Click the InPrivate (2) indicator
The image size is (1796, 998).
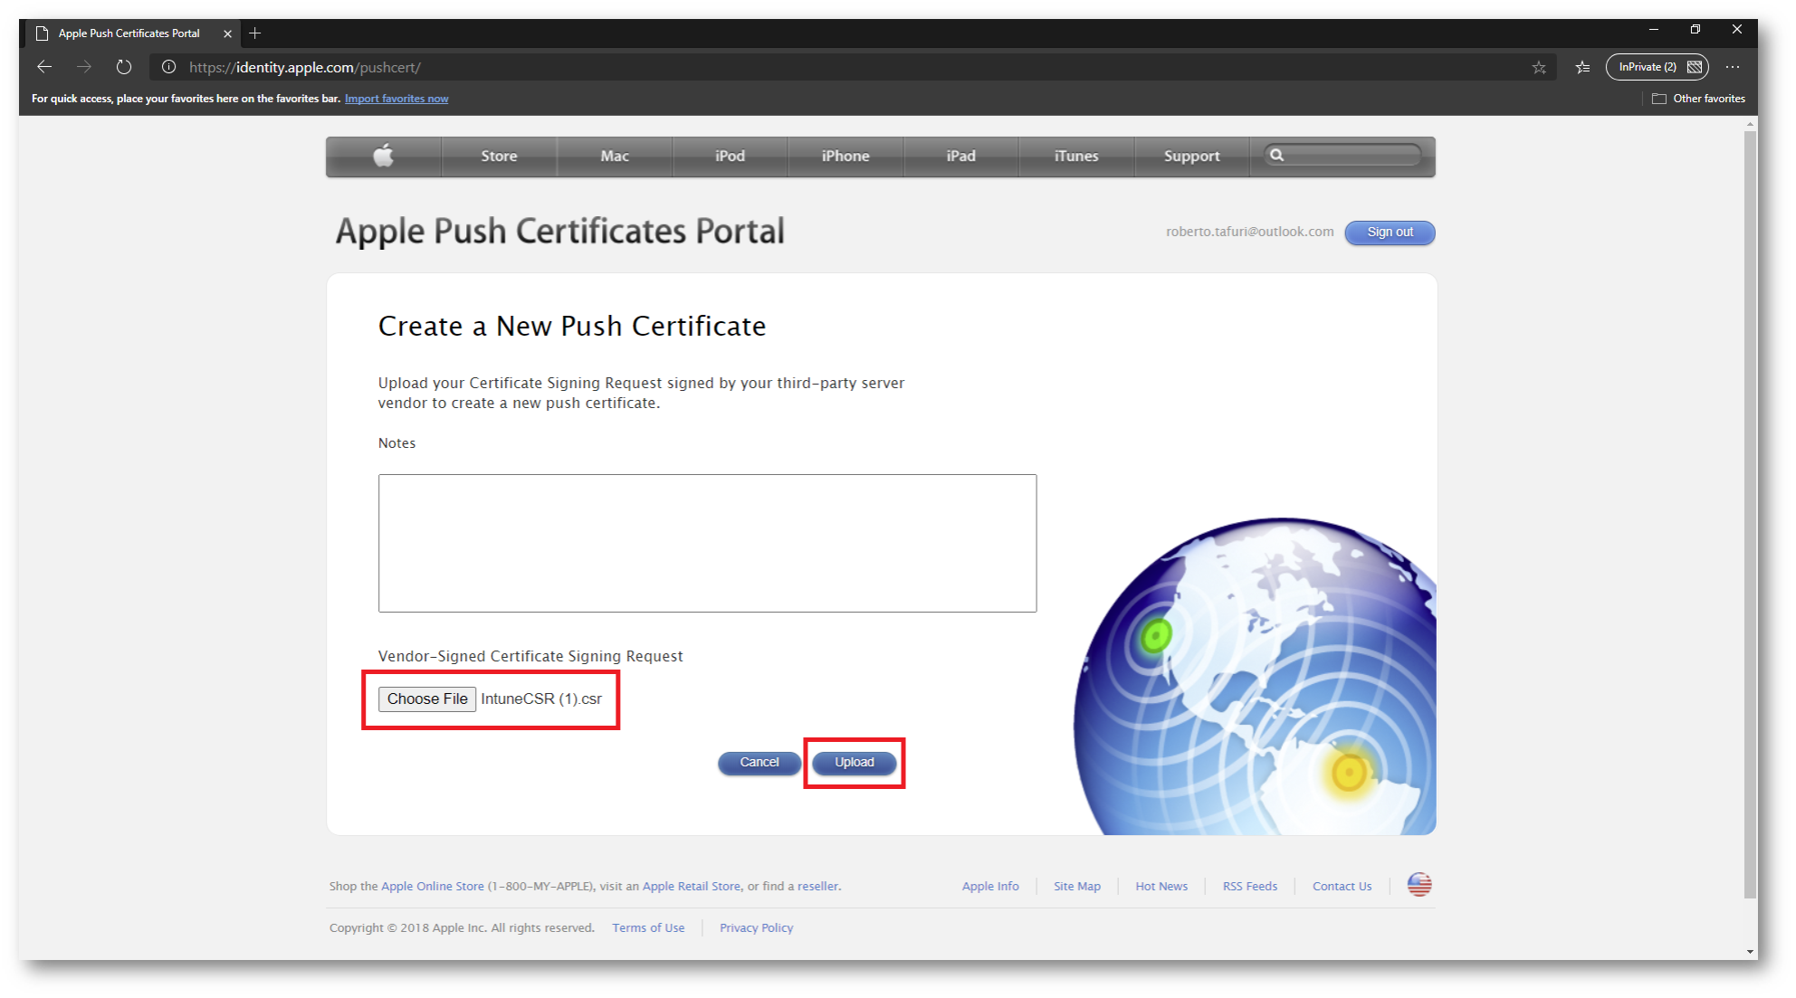1657,67
